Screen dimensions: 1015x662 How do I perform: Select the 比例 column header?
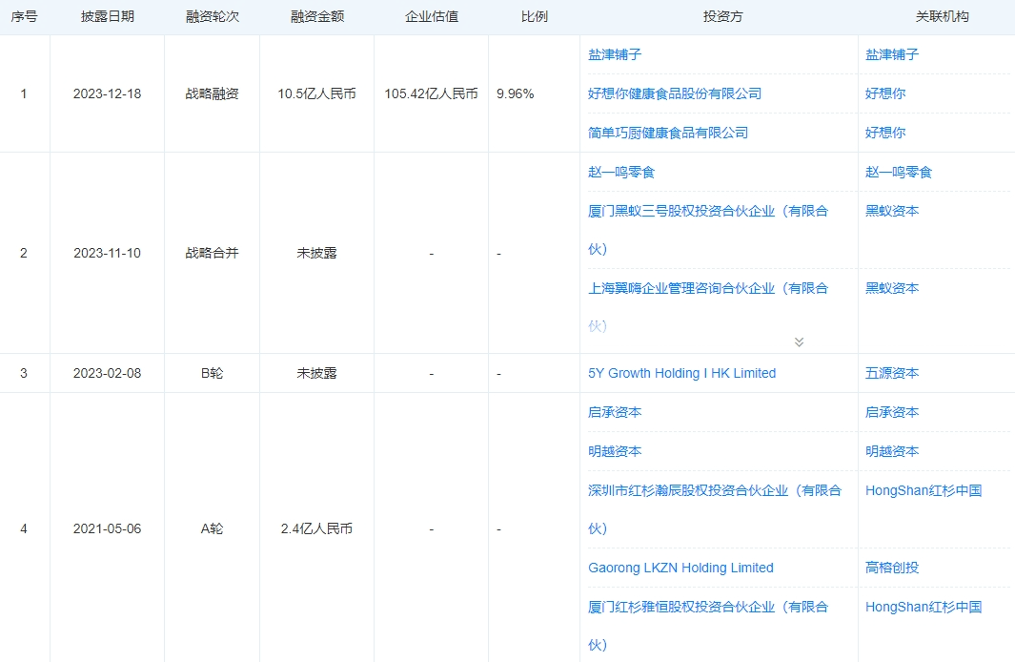click(x=535, y=17)
